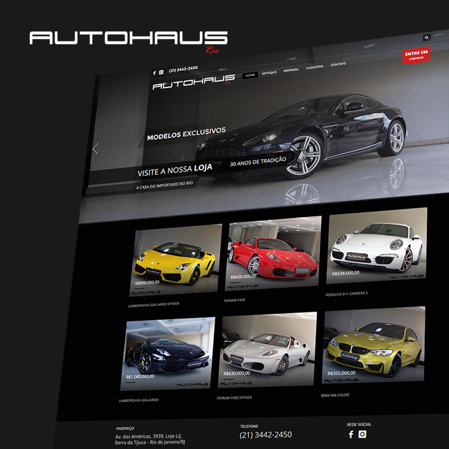Click the header phone number (21) 3442-2450
This screenshot has width=449, height=449.
pyautogui.click(x=184, y=69)
